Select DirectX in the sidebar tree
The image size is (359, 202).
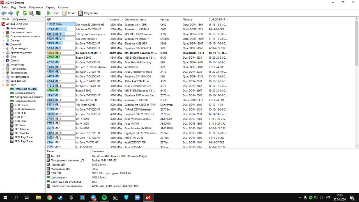click(15, 61)
